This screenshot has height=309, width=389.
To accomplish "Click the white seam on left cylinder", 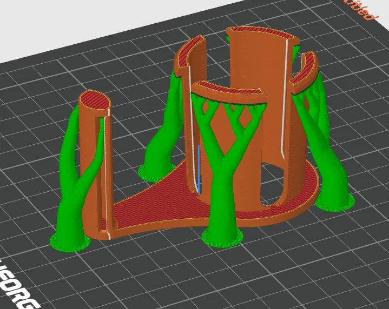I will tap(107, 173).
